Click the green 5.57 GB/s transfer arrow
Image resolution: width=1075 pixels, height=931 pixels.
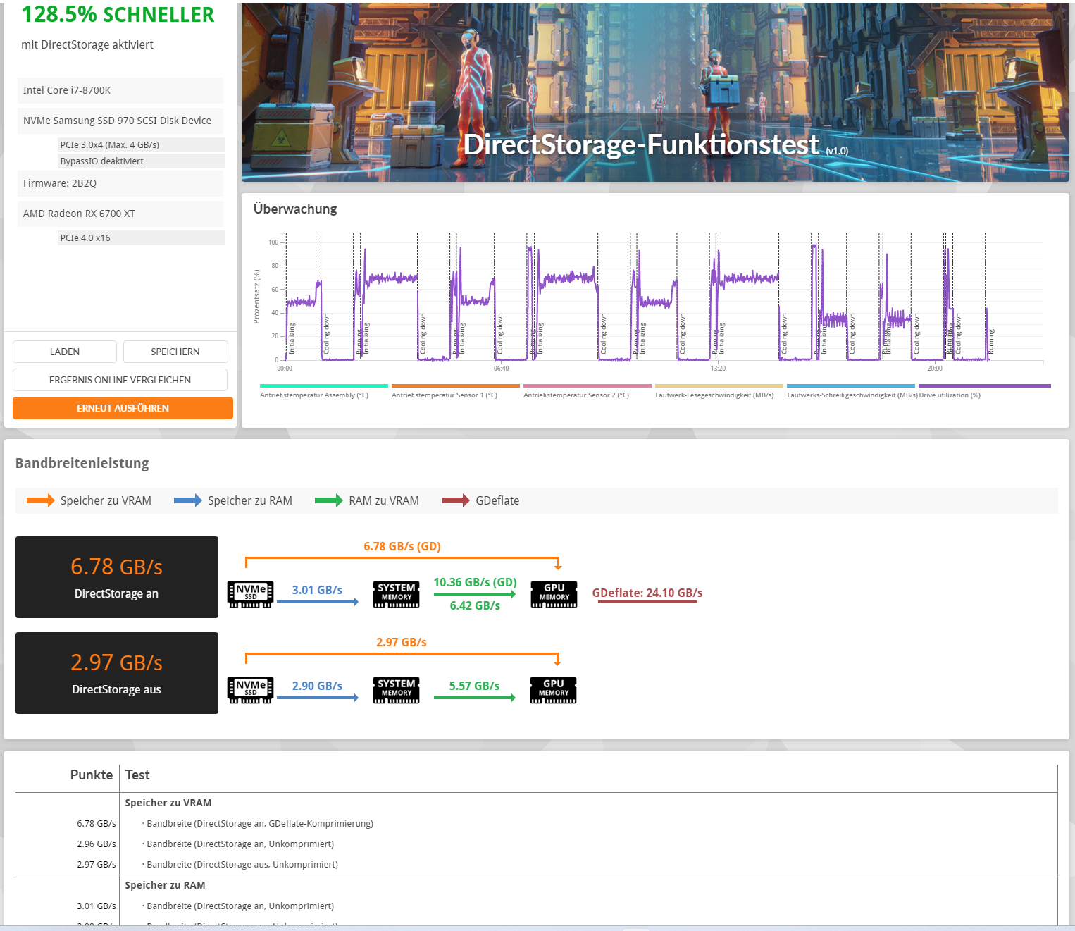tap(475, 697)
